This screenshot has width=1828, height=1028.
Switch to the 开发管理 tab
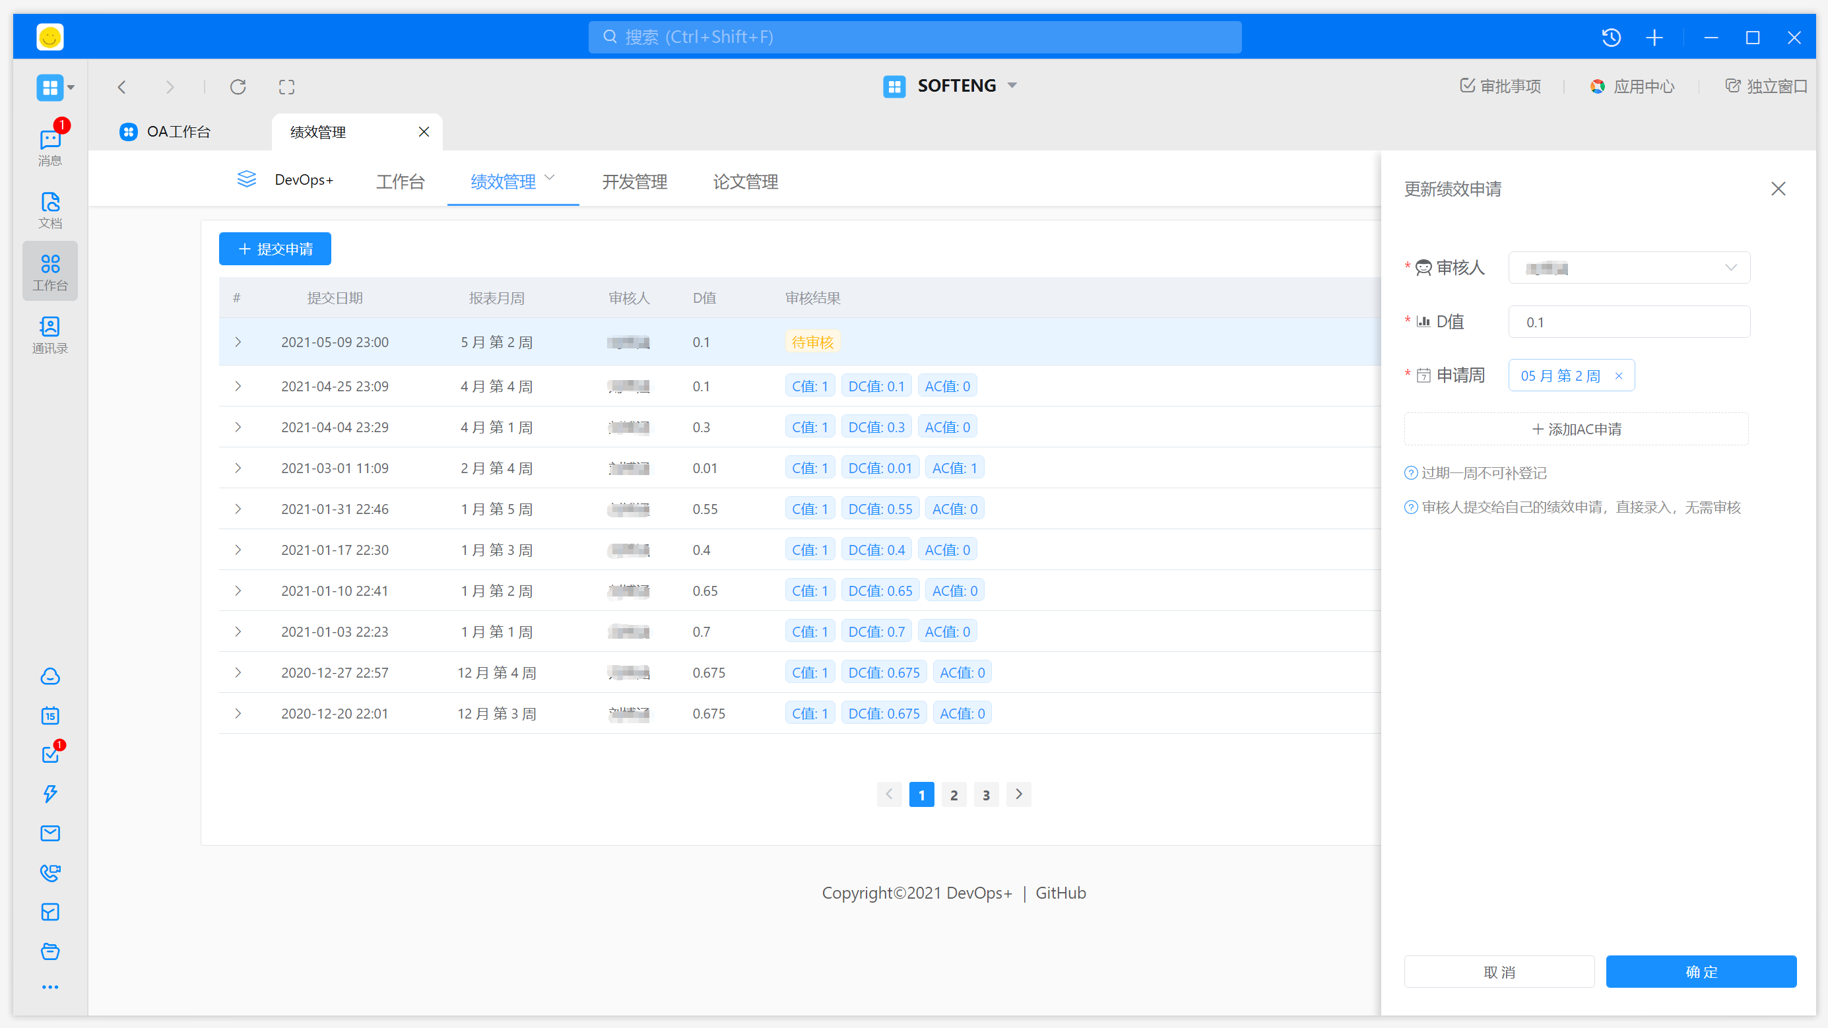pos(634,181)
